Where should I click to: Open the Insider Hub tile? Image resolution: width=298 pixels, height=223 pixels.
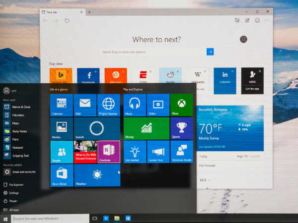point(158,151)
